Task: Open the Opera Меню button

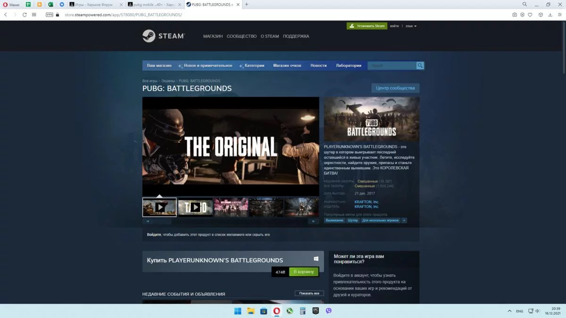Action: [x=11, y=4]
